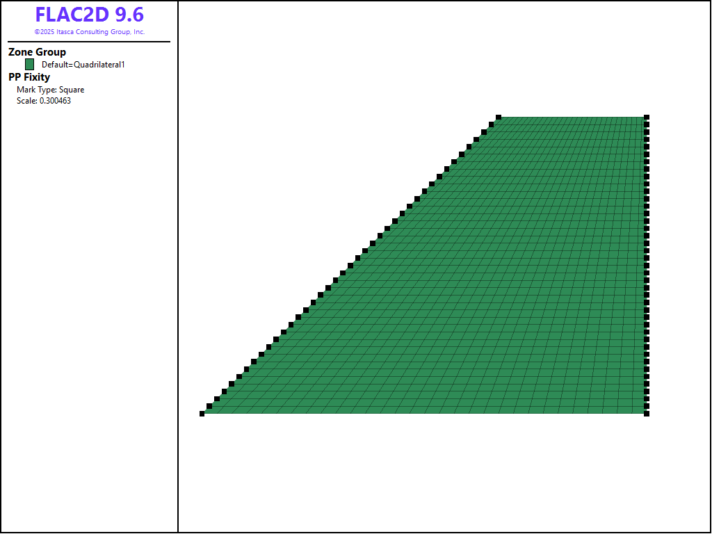Click the Zone Group legend heading
712x534 pixels.
coord(37,52)
